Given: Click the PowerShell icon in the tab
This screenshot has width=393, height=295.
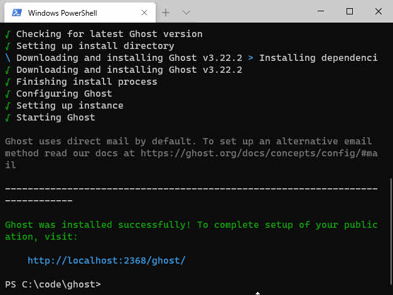Looking at the screenshot, I should (x=17, y=13).
